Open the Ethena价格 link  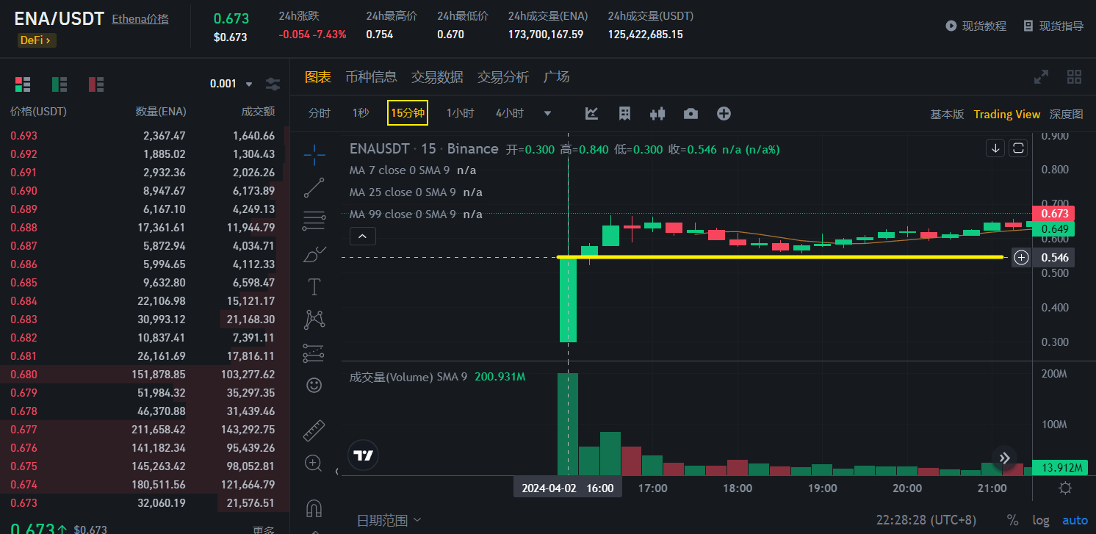pyautogui.click(x=140, y=19)
